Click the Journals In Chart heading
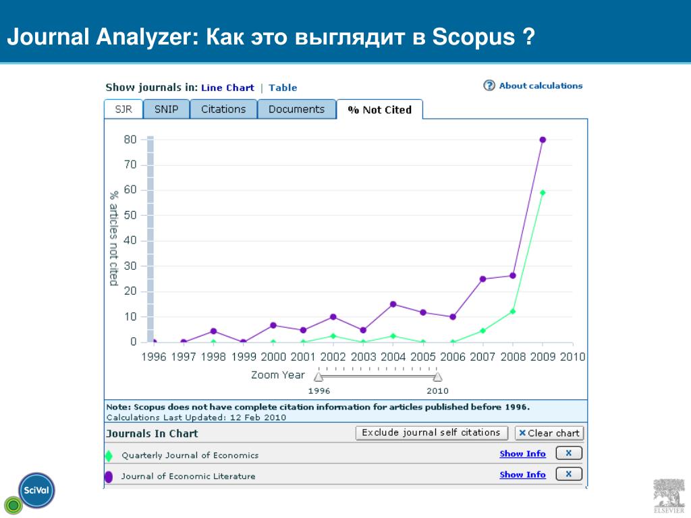This screenshot has width=691, height=518. click(x=153, y=434)
